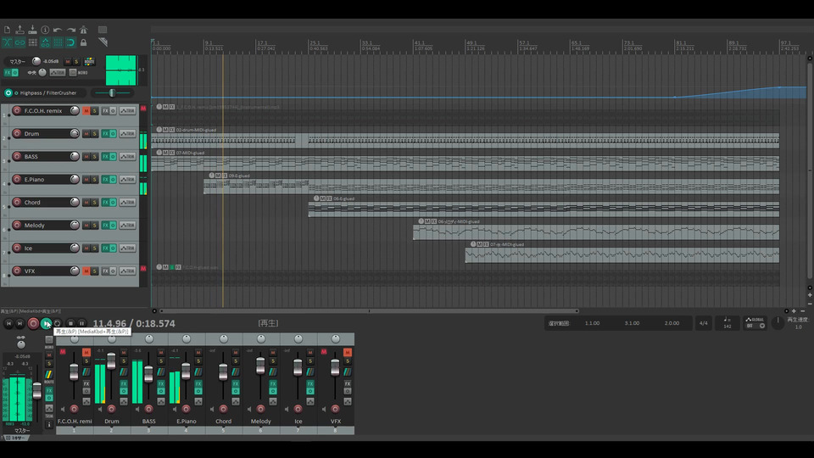Click the 4/4 time signature field
The height and width of the screenshot is (458, 814).
click(704, 323)
